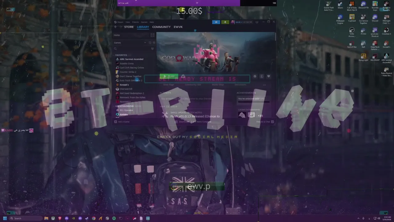This screenshot has width=394, height=222.
Task: Open the Steam menu in menu bar
Action: tap(119, 22)
